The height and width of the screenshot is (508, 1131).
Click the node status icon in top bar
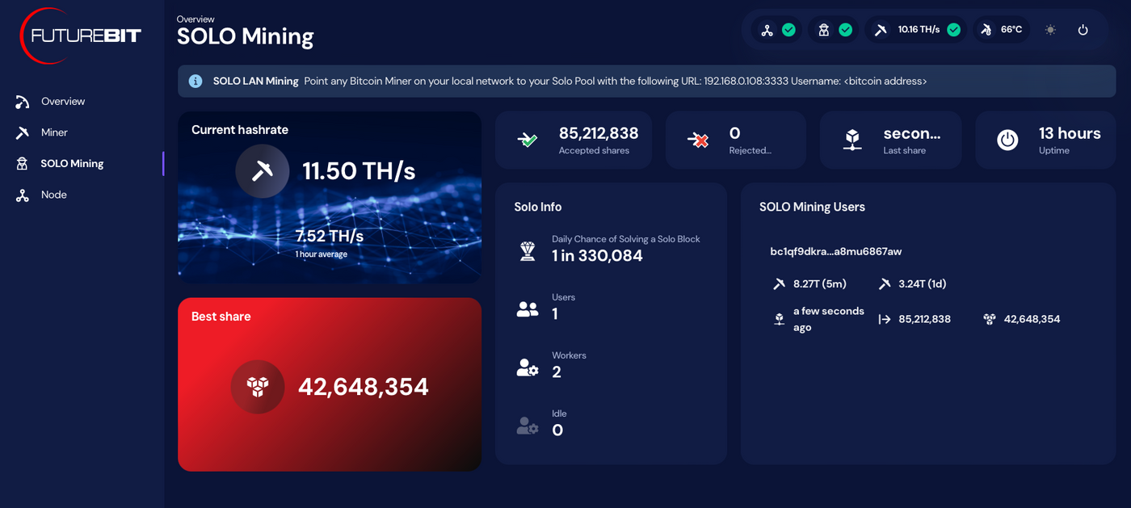click(x=767, y=29)
